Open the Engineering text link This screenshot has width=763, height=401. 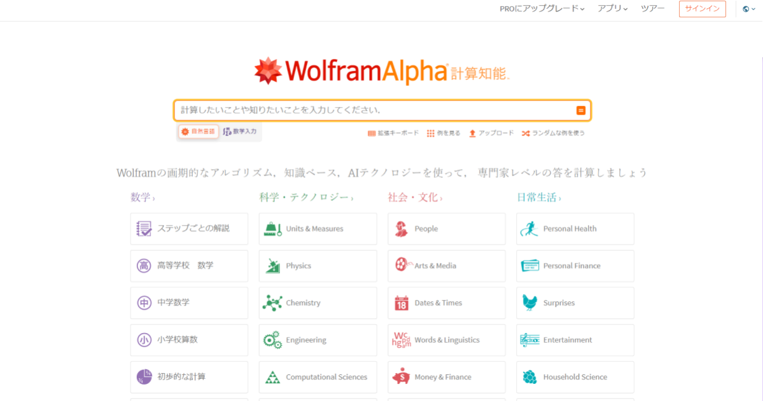click(306, 340)
